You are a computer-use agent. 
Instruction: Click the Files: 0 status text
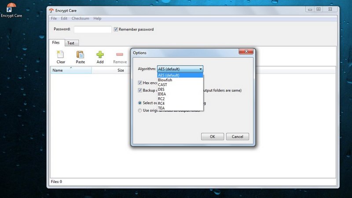56,182
